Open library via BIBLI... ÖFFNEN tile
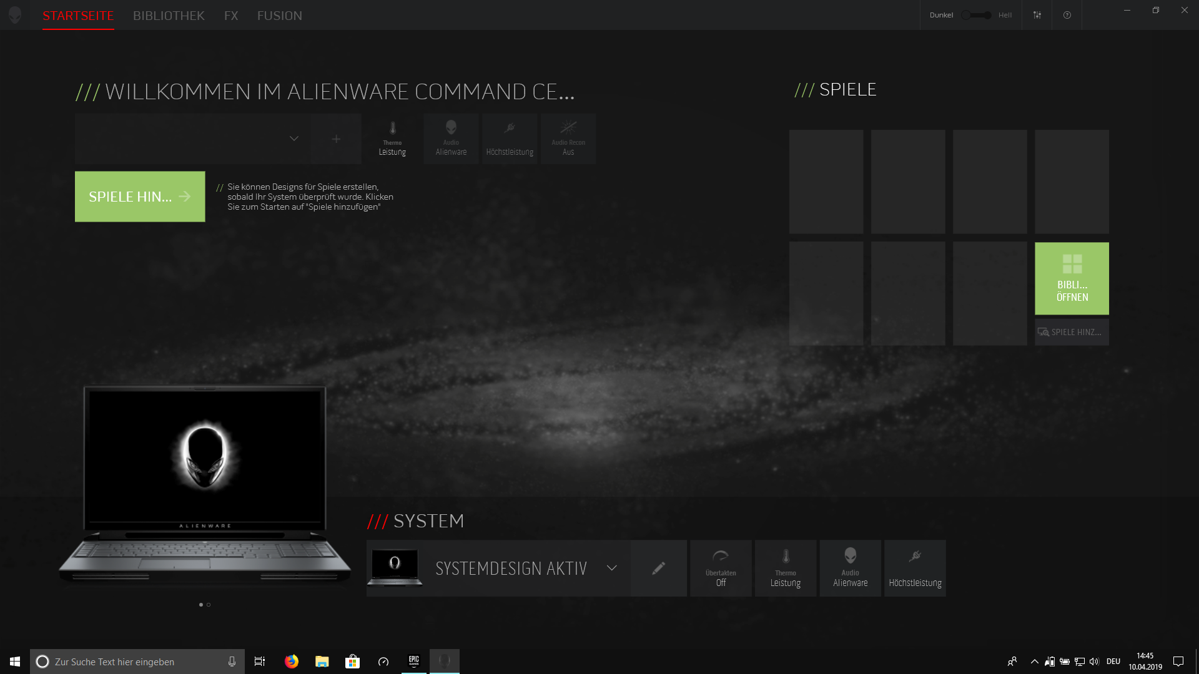1199x674 pixels. tap(1072, 278)
